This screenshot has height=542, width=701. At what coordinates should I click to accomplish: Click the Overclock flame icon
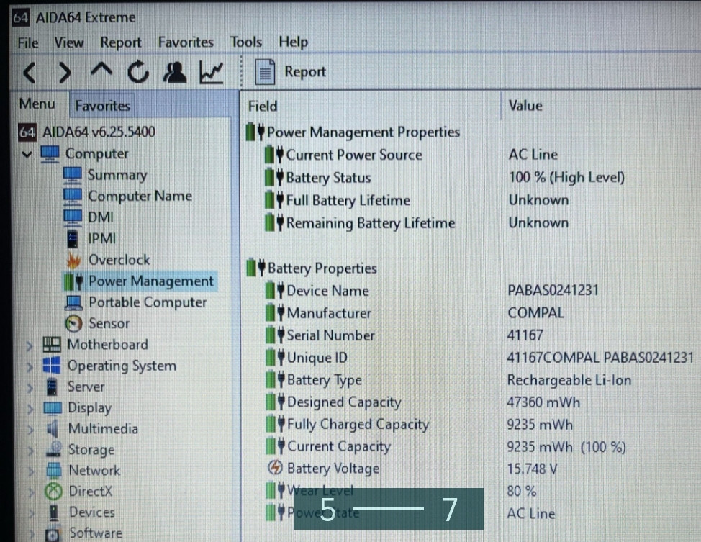coord(75,259)
